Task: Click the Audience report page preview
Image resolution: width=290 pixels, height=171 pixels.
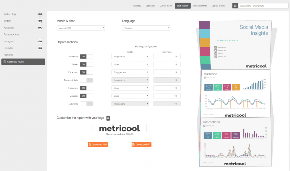Action: pyautogui.click(x=235, y=94)
